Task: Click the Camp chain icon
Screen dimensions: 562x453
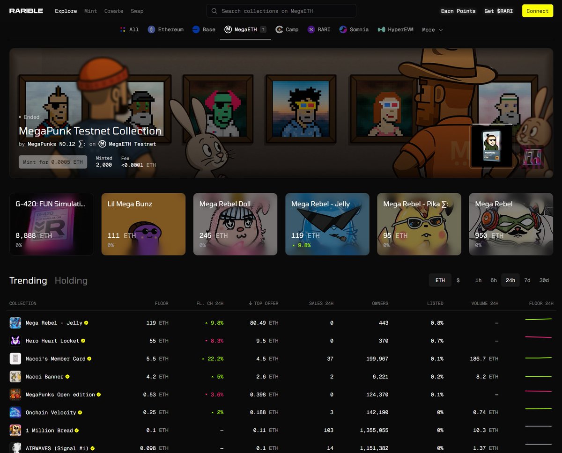Action: tap(279, 29)
